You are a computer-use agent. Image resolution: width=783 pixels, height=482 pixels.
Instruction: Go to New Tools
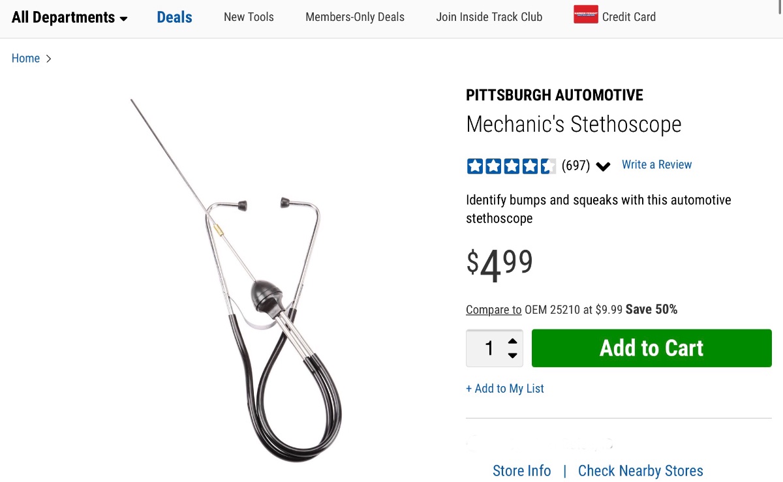249,17
